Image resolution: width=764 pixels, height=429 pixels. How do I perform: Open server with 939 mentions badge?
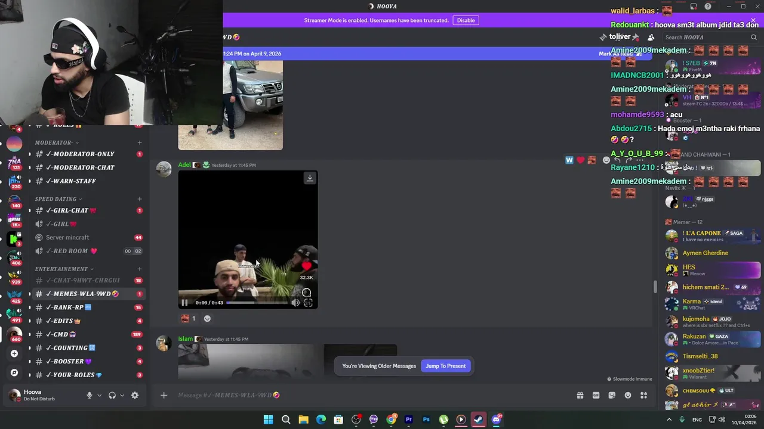pyautogui.click(x=14, y=276)
